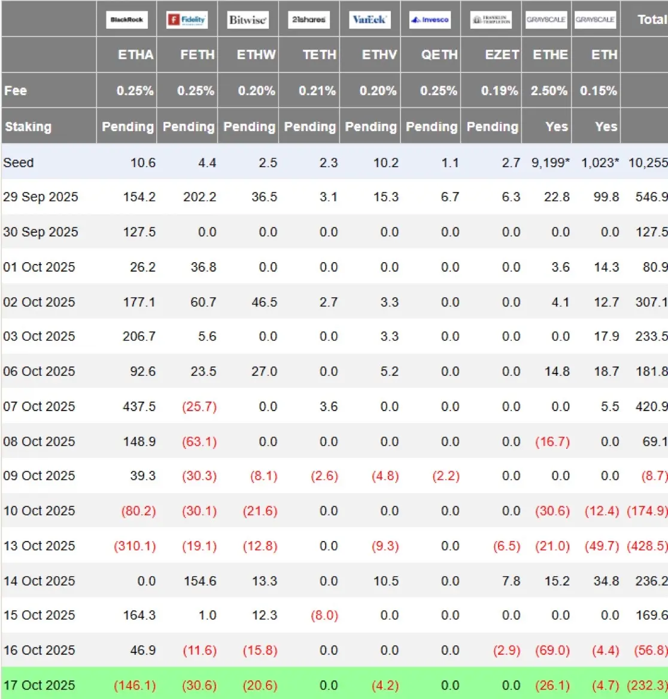The height and width of the screenshot is (699, 668).
Task: Click the 437.5 ETHA value
Action: pyautogui.click(x=139, y=406)
